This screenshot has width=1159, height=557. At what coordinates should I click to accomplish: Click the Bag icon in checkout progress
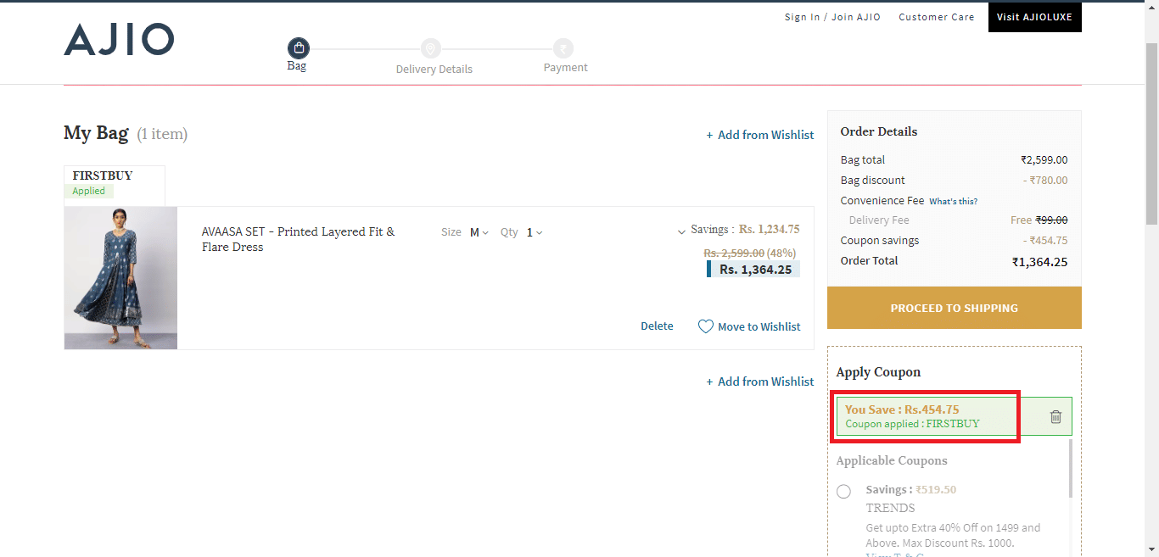298,47
